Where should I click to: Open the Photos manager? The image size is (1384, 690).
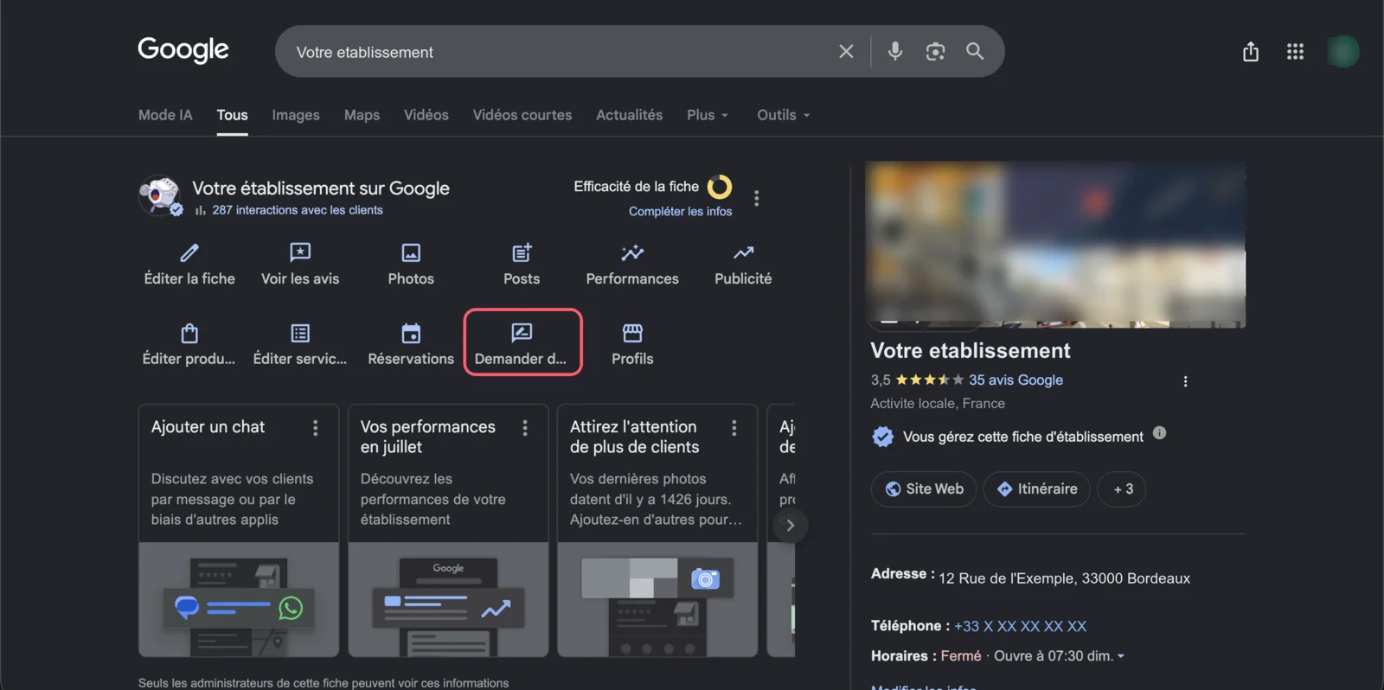(x=411, y=264)
